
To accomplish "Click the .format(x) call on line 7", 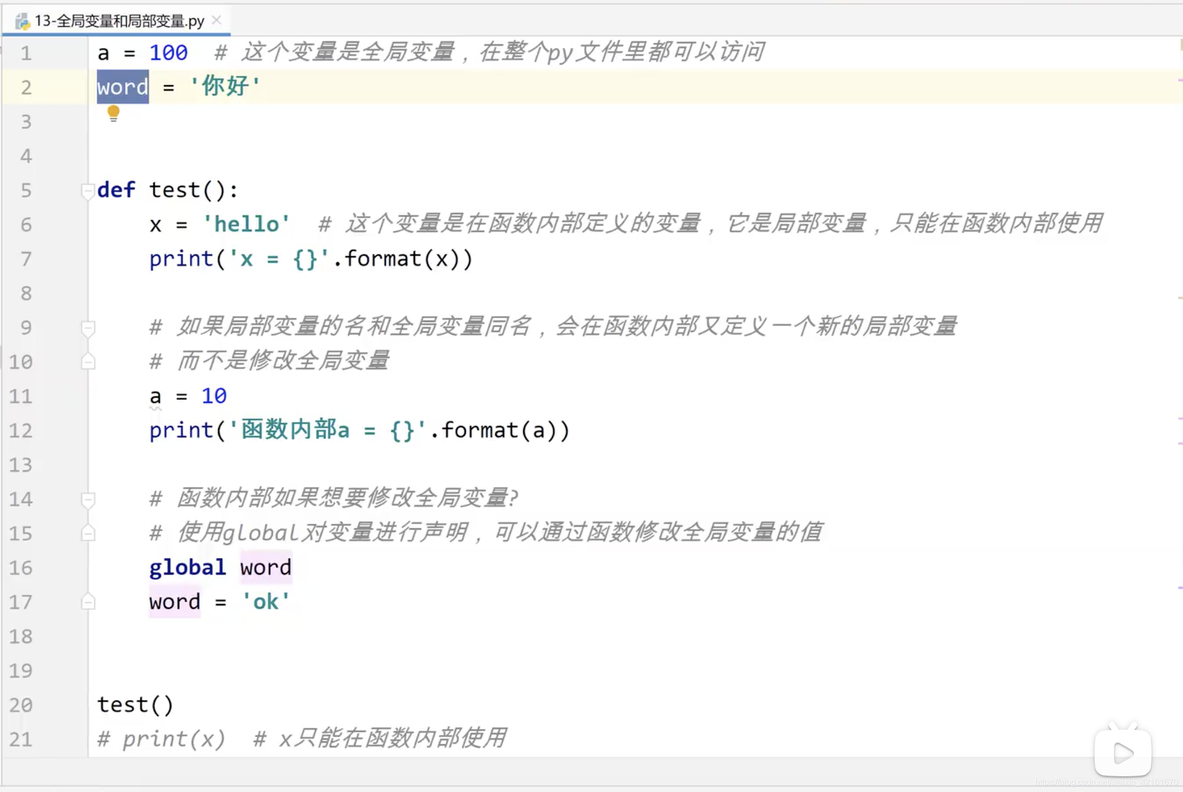I will [403, 259].
